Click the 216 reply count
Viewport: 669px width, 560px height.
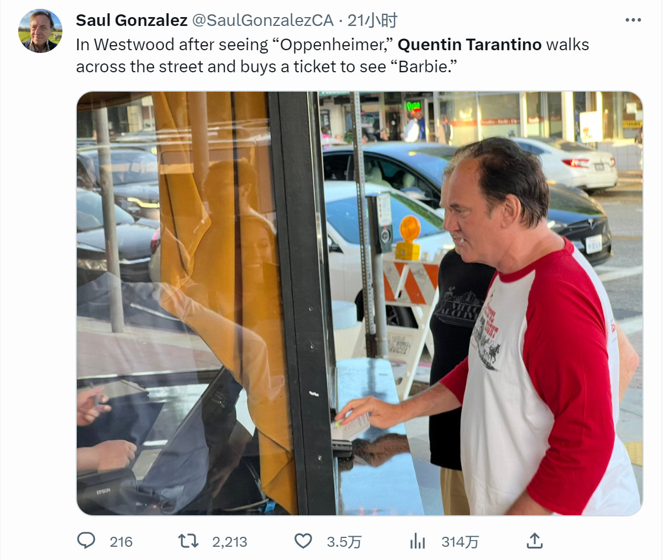121,542
